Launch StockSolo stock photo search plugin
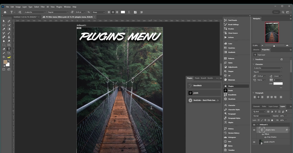The width and height of the screenshot is (293, 153). point(203,100)
